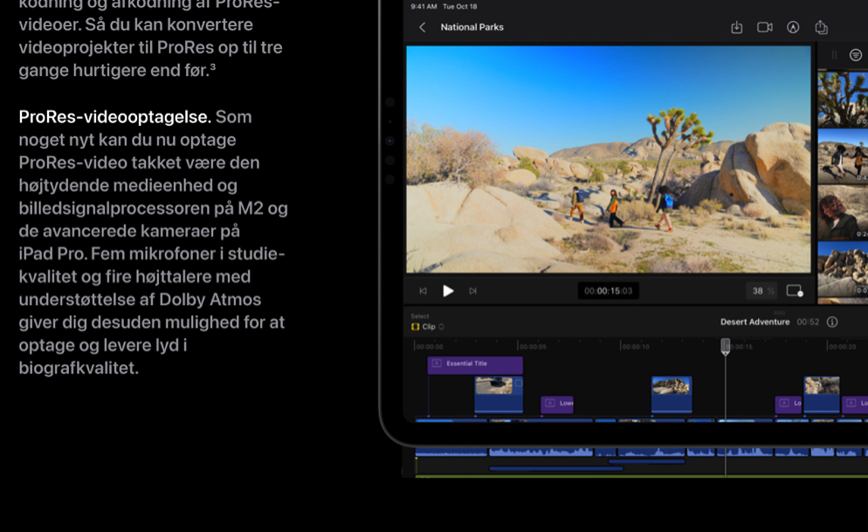Skip to the previous edit point
The height and width of the screenshot is (532, 868).
tap(424, 291)
